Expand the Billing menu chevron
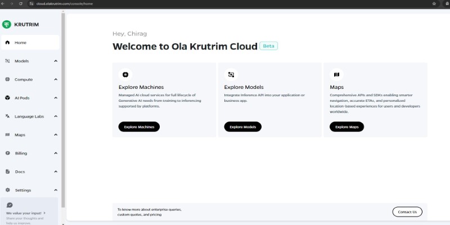 pyautogui.click(x=56, y=153)
